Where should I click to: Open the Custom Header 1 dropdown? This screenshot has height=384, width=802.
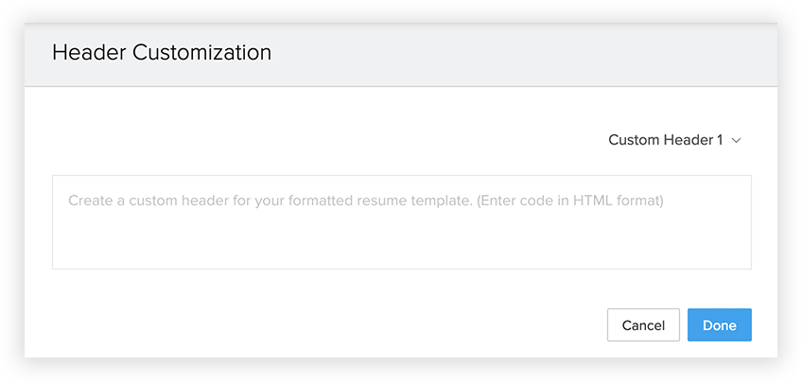point(673,140)
